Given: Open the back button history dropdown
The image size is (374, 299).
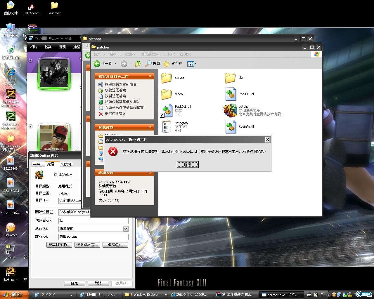Looking at the screenshot, I should point(116,63).
